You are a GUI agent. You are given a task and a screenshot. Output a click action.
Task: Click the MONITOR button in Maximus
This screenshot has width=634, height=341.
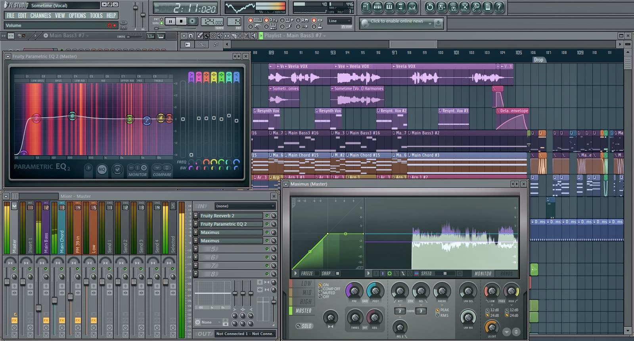coord(483,274)
